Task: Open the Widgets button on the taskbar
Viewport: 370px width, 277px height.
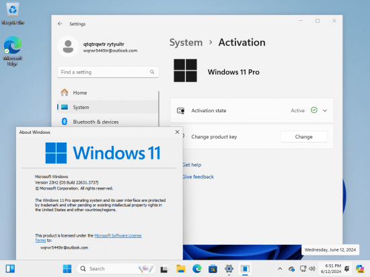Action: [10, 268]
